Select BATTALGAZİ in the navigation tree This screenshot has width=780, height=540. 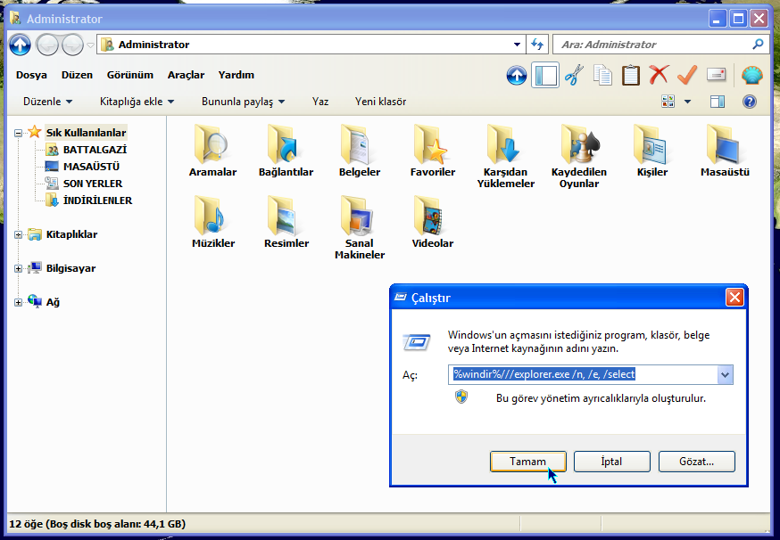coord(95,150)
